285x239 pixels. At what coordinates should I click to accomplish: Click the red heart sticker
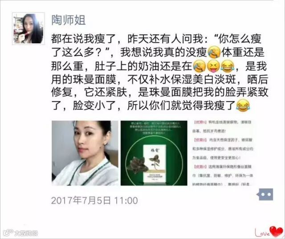[276, 231]
